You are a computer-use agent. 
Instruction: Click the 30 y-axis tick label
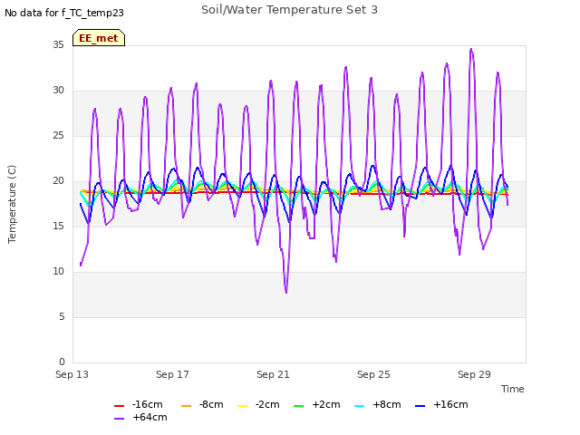coord(58,91)
